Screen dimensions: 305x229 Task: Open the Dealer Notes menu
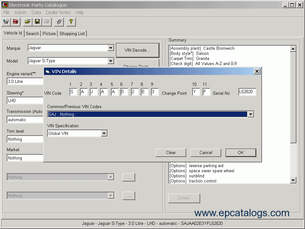[x=58, y=12]
